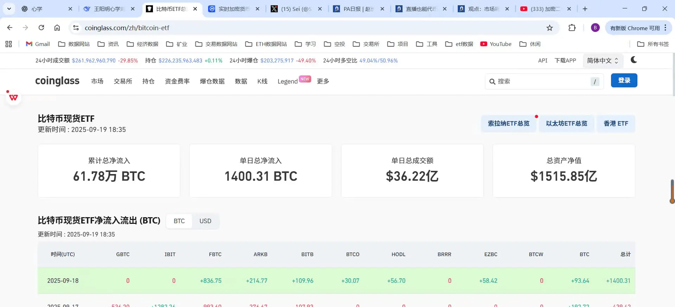The width and height of the screenshot is (675, 307).
Task: Open the 市场 menu
Action: coord(97,81)
